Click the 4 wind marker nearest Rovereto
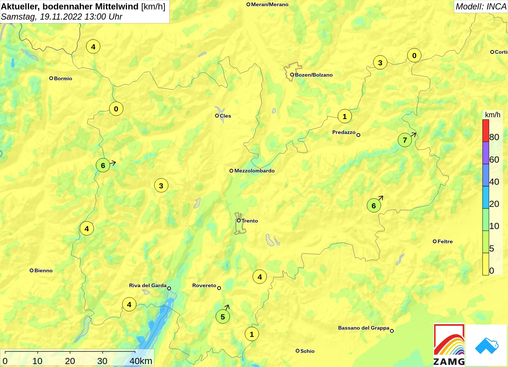The image size is (508, 367). pyautogui.click(x=260, y=277)
